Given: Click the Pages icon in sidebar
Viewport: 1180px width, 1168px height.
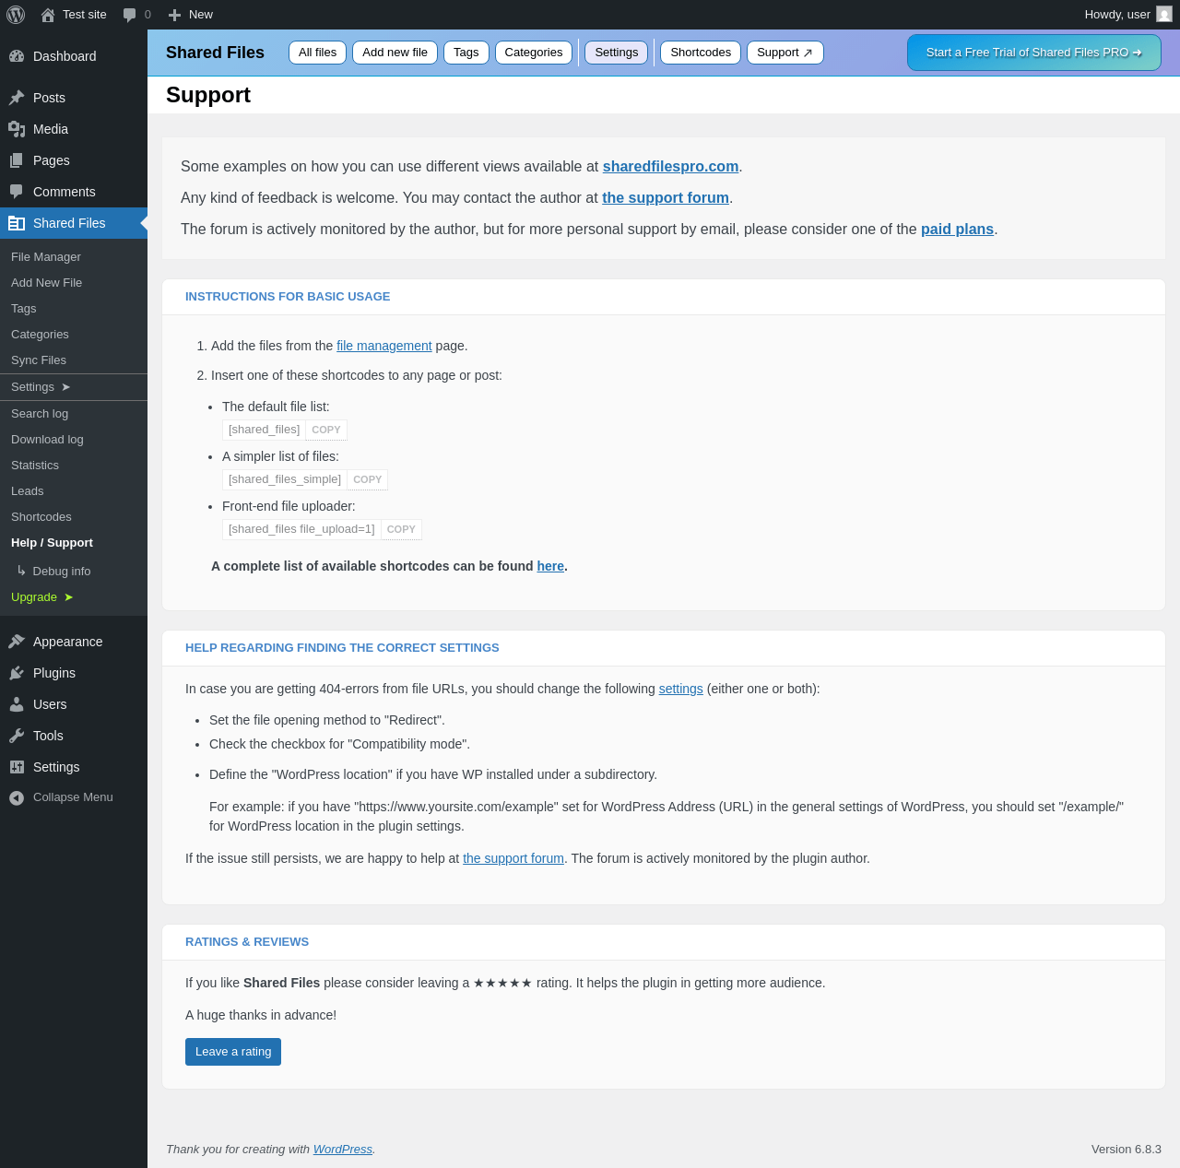Looking at the screenshot, I should tap(17, 160).
